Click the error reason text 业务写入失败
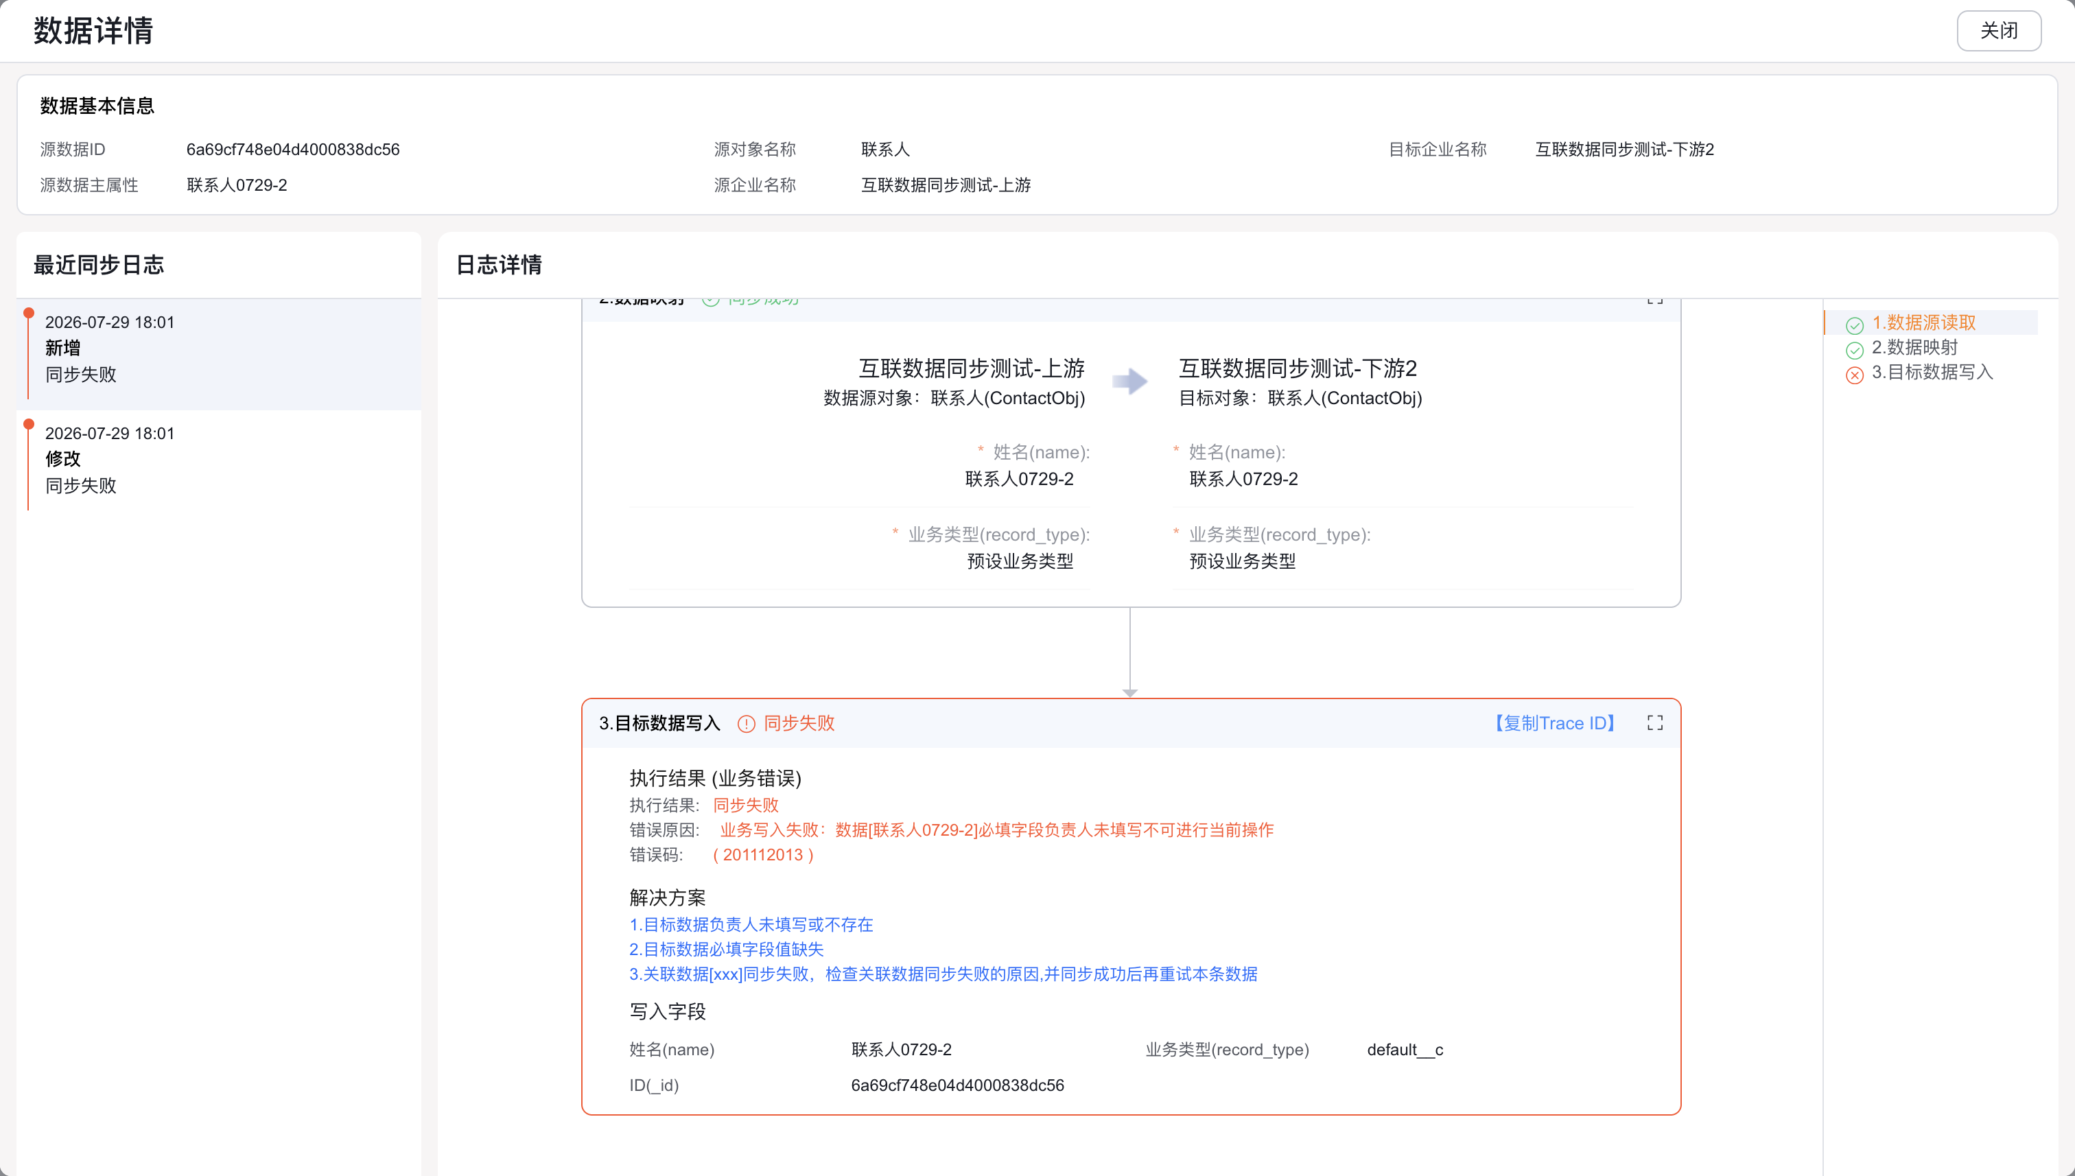This screenshot has width=2075, height=1176. (x=997, y=830)
